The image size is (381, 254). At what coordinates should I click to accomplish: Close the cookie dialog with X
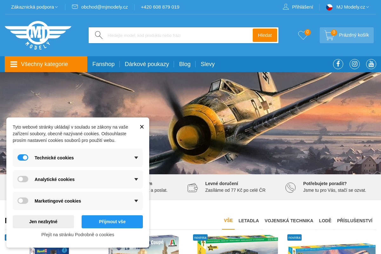[x=142, y=127]
